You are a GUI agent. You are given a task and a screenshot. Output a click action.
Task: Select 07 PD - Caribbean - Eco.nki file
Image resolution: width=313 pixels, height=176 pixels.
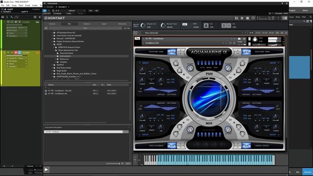coord(60,90)
